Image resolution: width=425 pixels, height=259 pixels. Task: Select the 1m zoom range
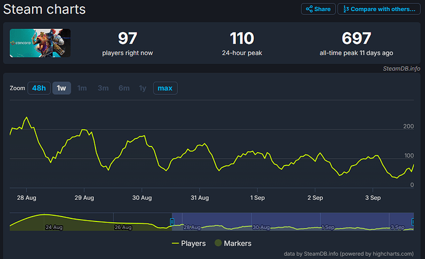point(82,88)
